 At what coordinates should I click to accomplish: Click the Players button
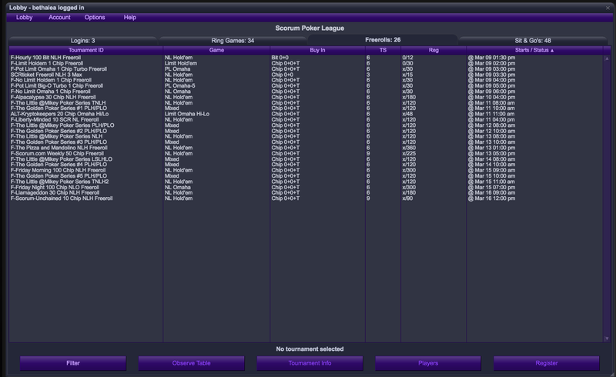point(428,363)
